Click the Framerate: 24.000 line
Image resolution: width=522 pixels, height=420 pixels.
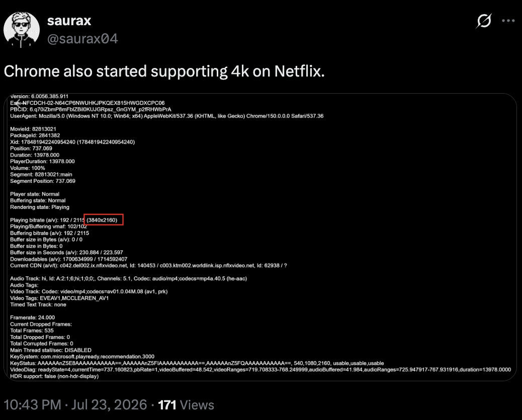(32, 317)
